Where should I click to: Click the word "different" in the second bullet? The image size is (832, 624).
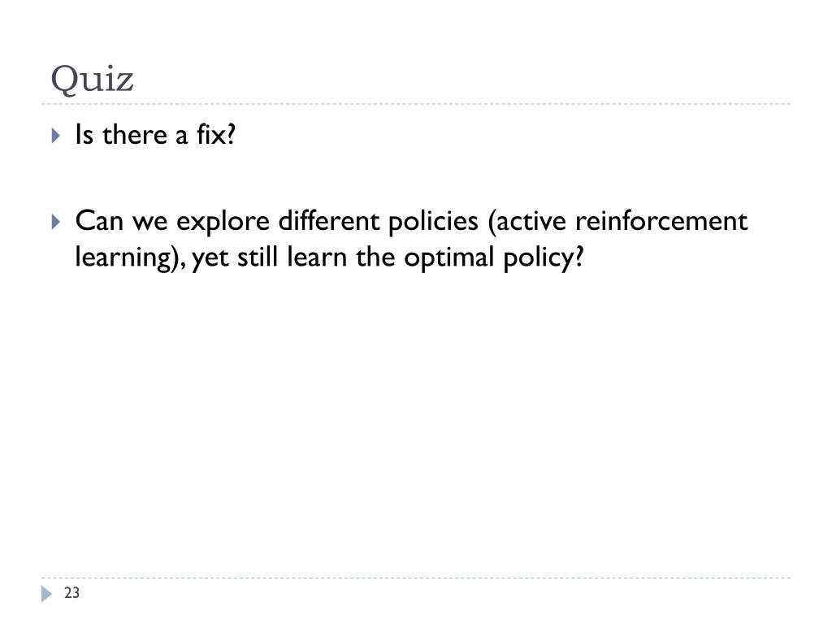pos(329,221)
